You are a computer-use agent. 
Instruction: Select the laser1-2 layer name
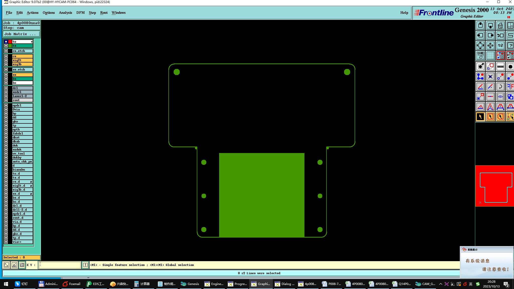pyautogui.click(x=23, y=96)
